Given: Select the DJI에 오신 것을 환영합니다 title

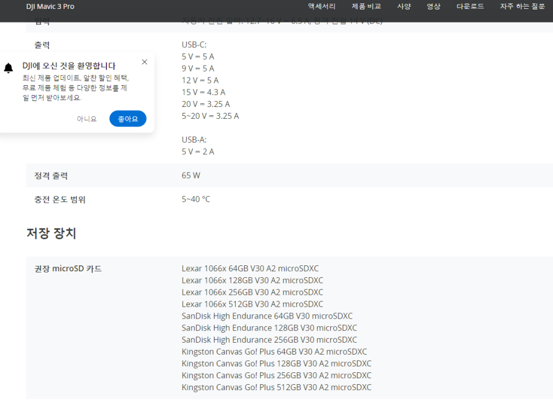Looking at the screenshot, I should (69, 66).
